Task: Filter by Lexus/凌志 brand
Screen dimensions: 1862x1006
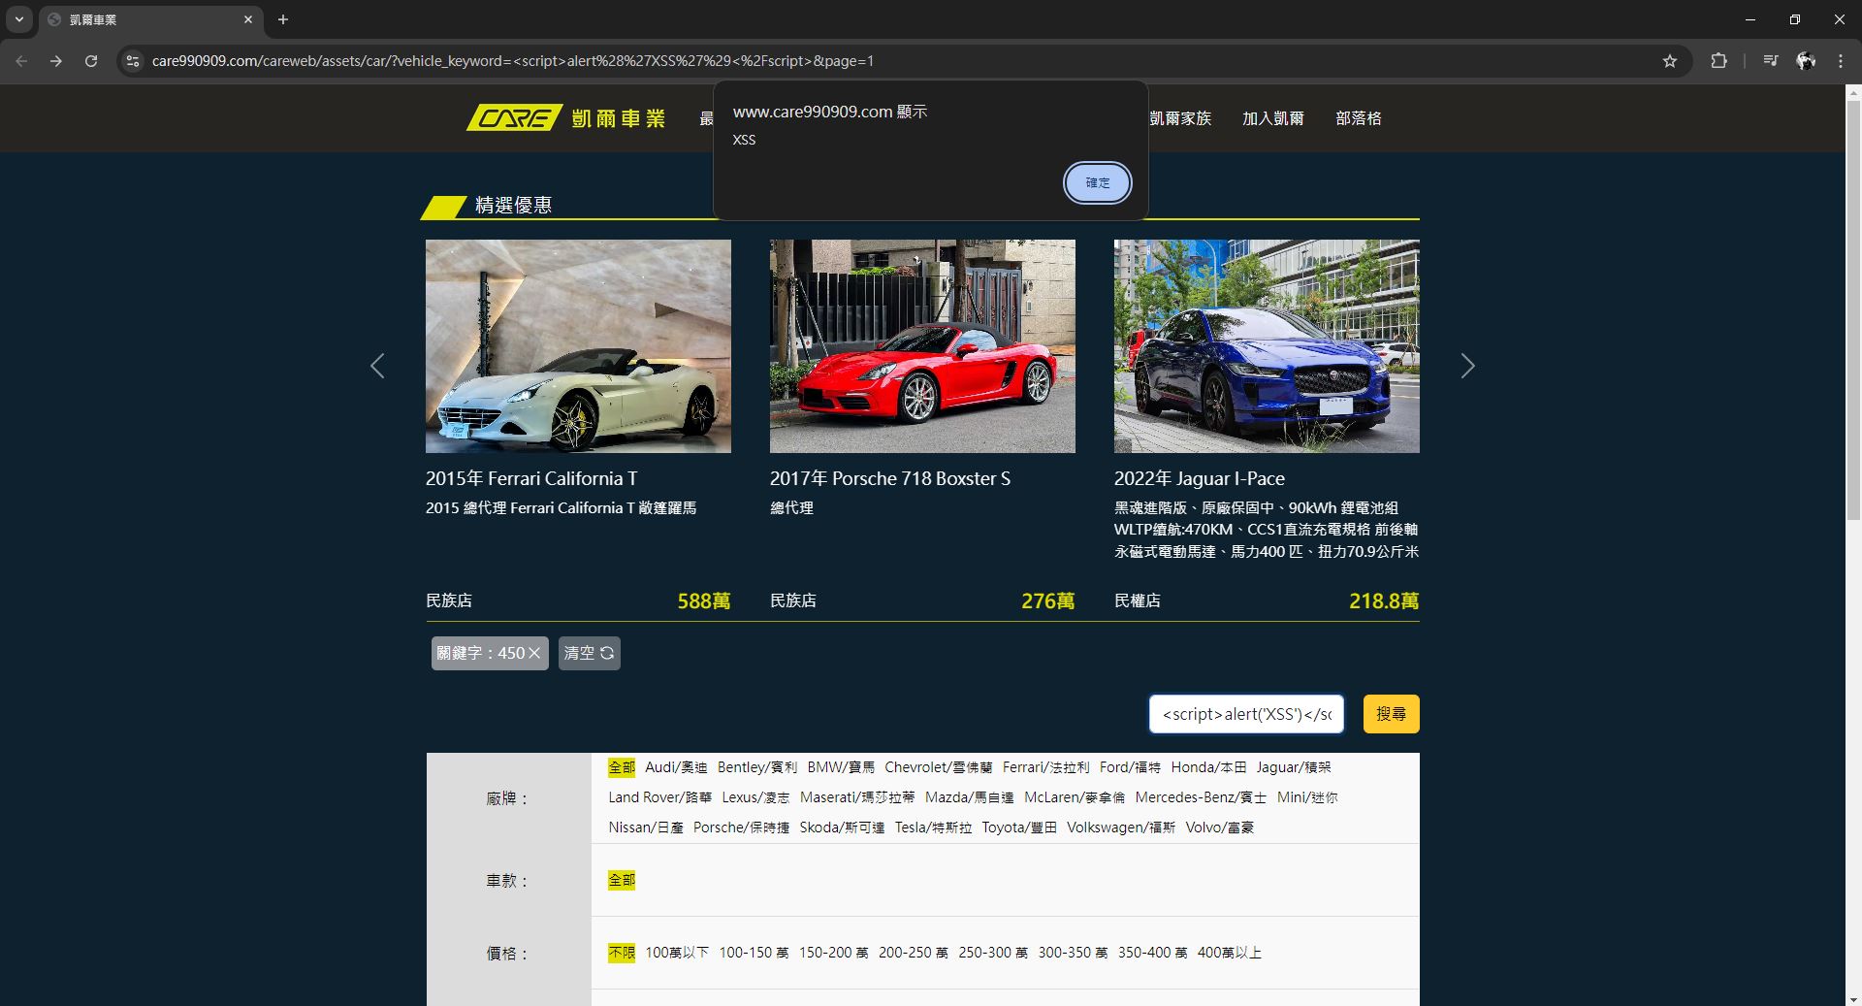Action: [755, 797]
